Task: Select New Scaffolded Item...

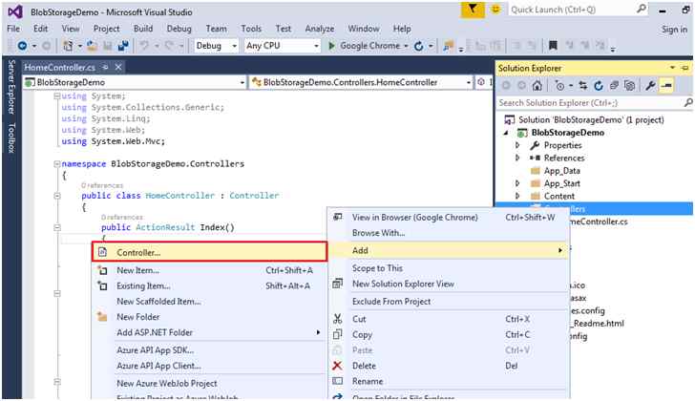Action: 210,302
